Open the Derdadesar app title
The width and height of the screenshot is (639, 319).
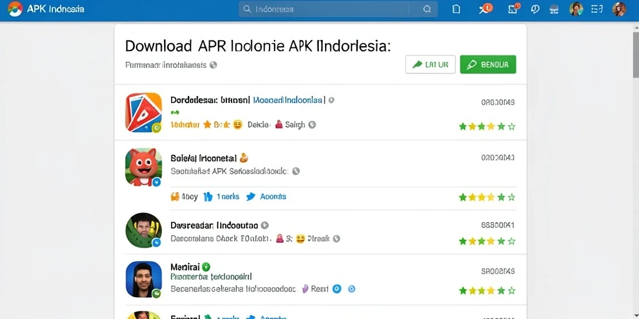pyautogui.click(x=210, y=100)
